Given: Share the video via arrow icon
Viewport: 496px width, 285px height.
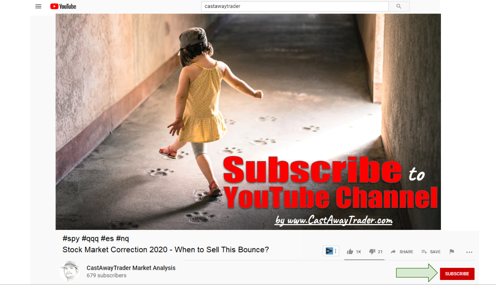Looking at the screenshot, I should pyautogui.click(x=402, y=252).
